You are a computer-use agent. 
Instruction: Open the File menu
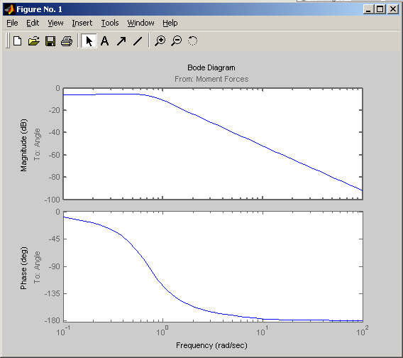12,23
